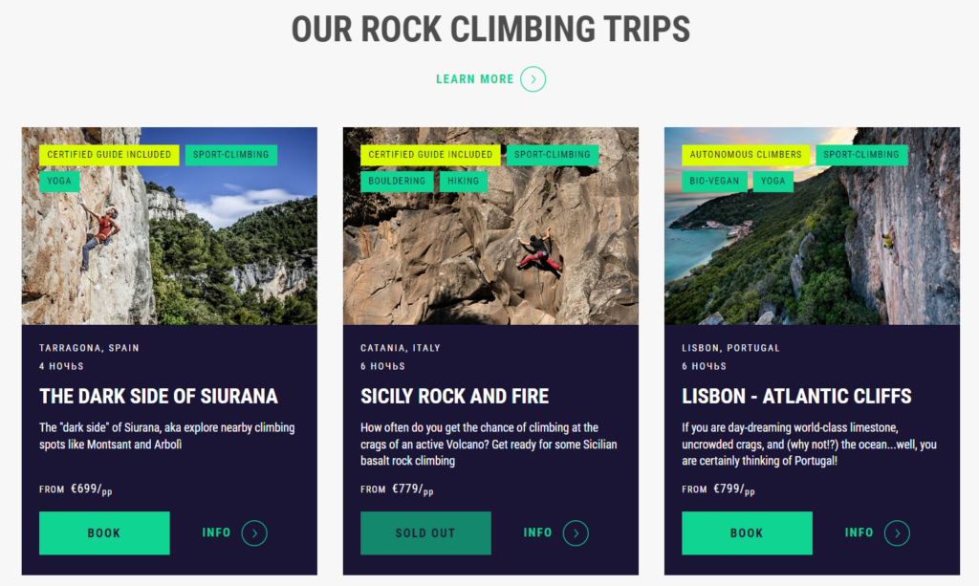Click Siurana card's Info arrow circle icon

tap(254, 533)
